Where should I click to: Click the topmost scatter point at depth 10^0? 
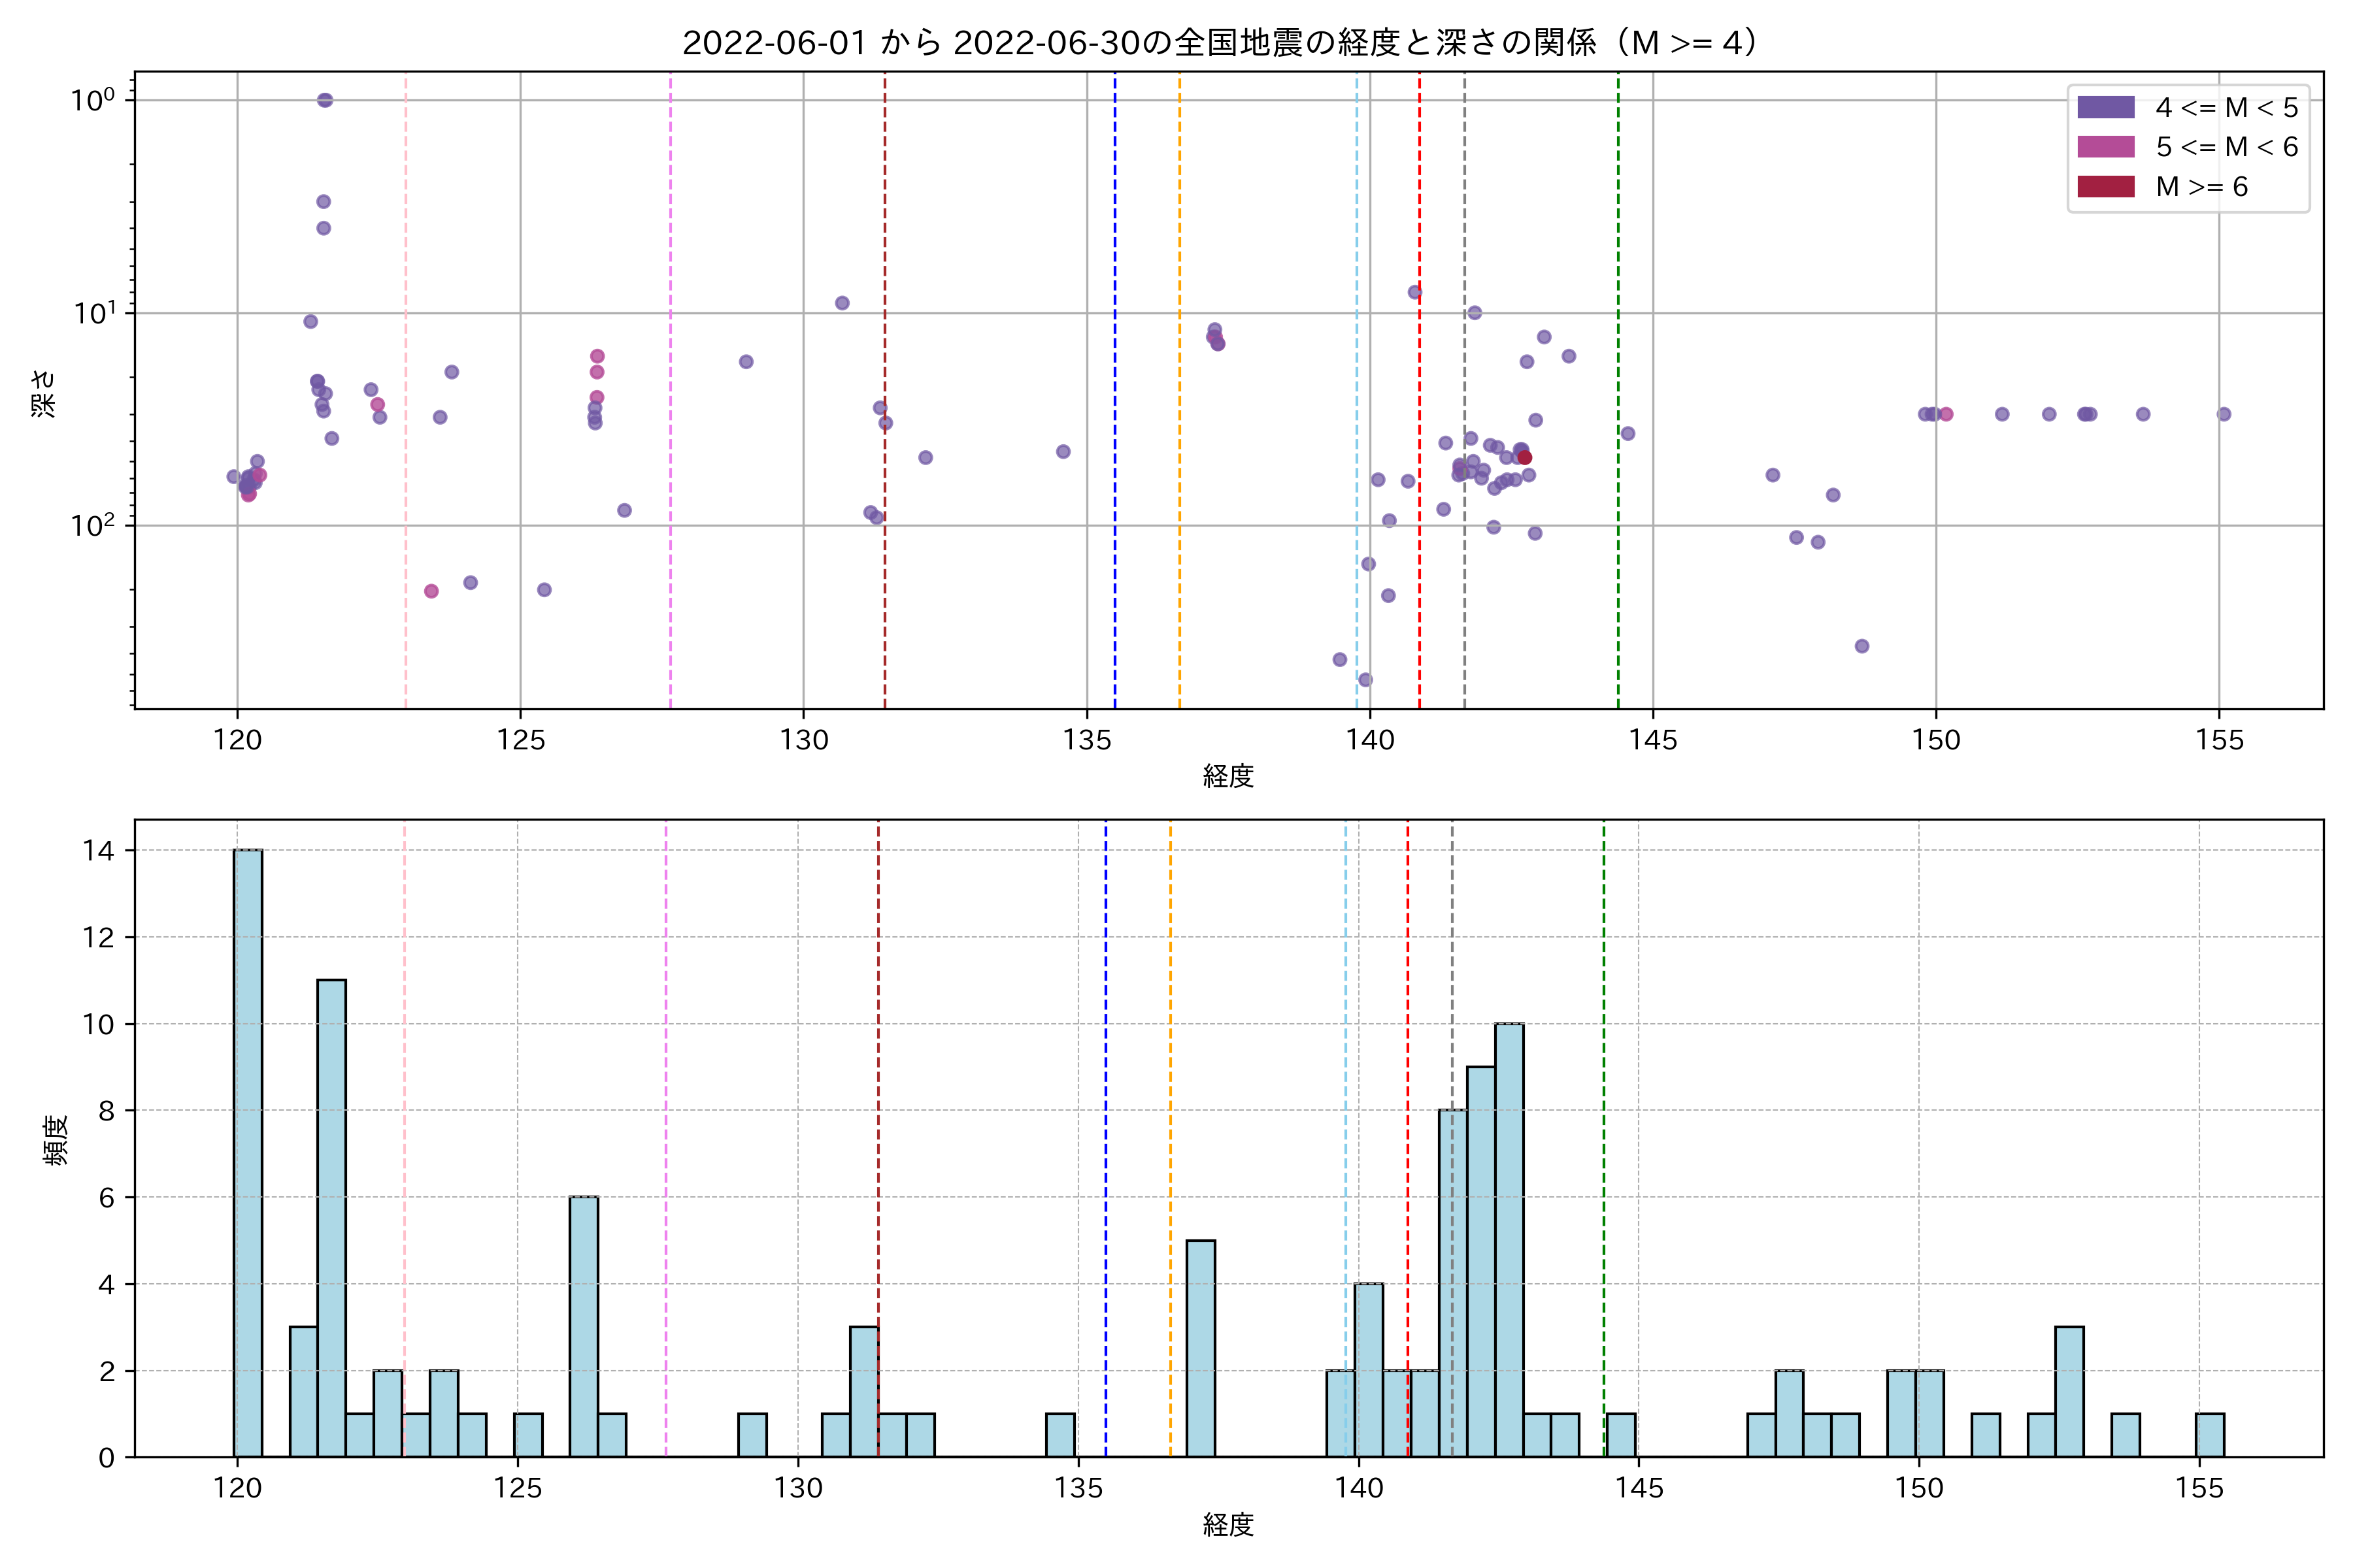pos(325,100)
